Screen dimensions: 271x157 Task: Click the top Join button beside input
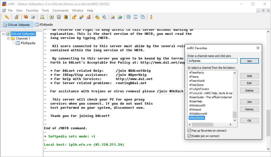249,61
